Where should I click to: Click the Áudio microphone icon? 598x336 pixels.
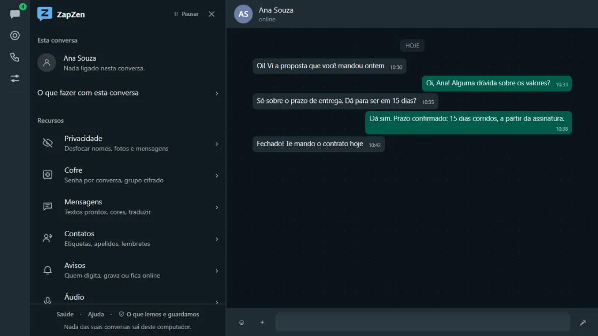[x=48, y=301]
